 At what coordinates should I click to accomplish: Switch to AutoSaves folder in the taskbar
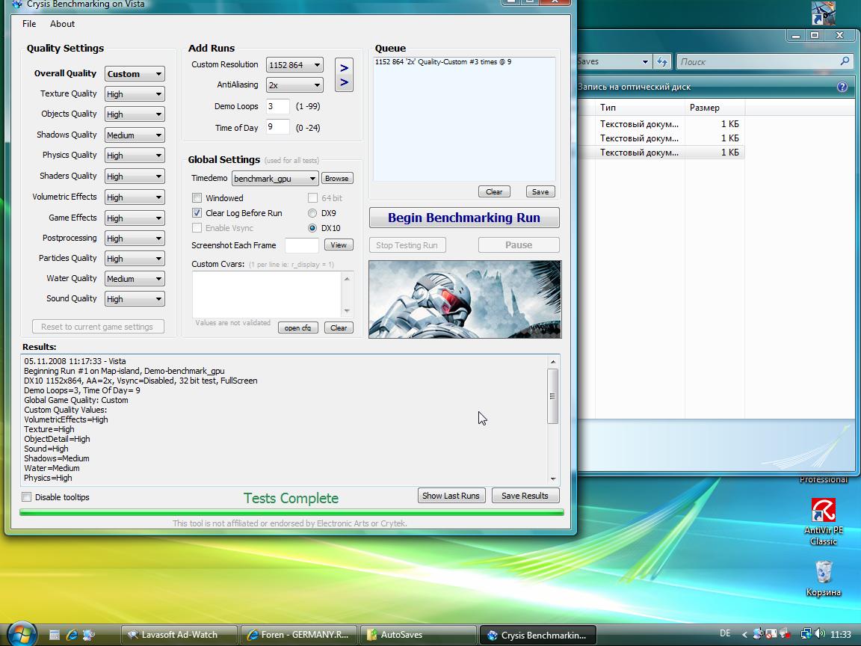(418, 635)
